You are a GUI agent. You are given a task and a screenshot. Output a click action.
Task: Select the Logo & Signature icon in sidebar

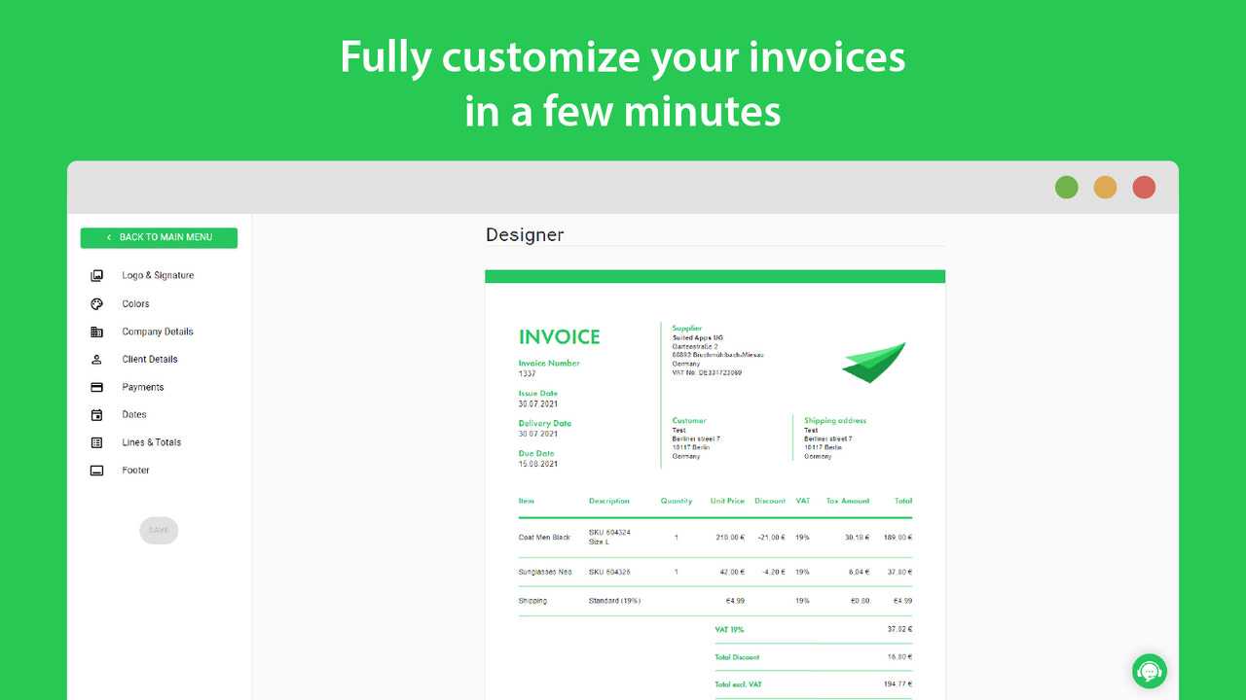[95, 275]
